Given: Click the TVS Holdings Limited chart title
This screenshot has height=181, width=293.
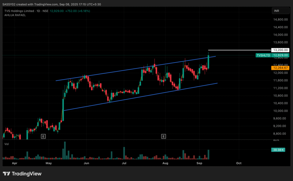Looking at the screenshot, I should 18,11.
